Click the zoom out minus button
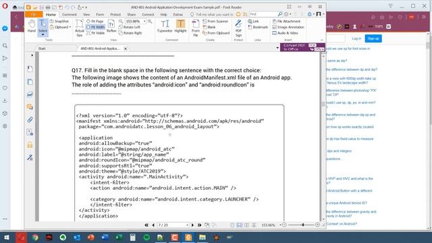 [284, 225]
